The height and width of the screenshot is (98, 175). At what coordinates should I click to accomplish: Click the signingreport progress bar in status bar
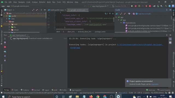pyautogui.click(x=105, y=93)
